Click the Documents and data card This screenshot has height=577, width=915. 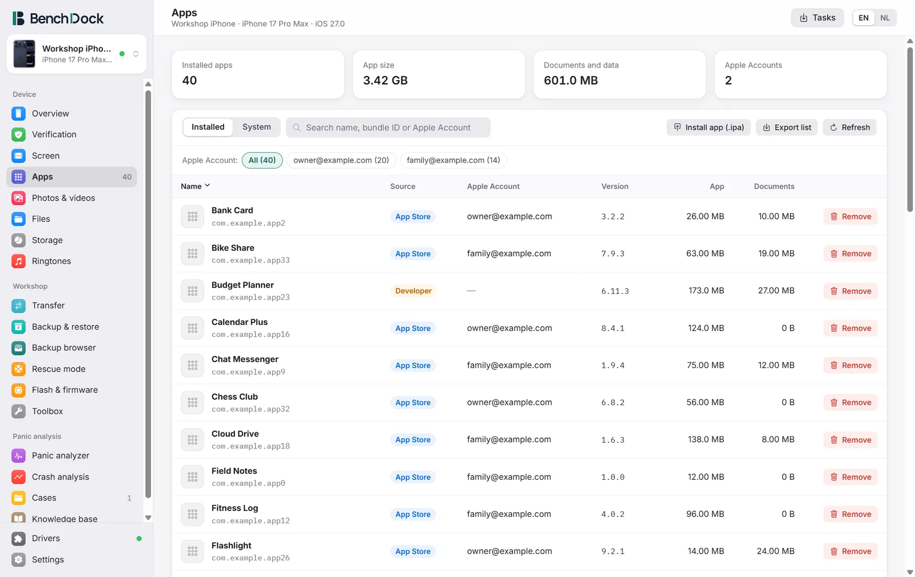point(619,74)
